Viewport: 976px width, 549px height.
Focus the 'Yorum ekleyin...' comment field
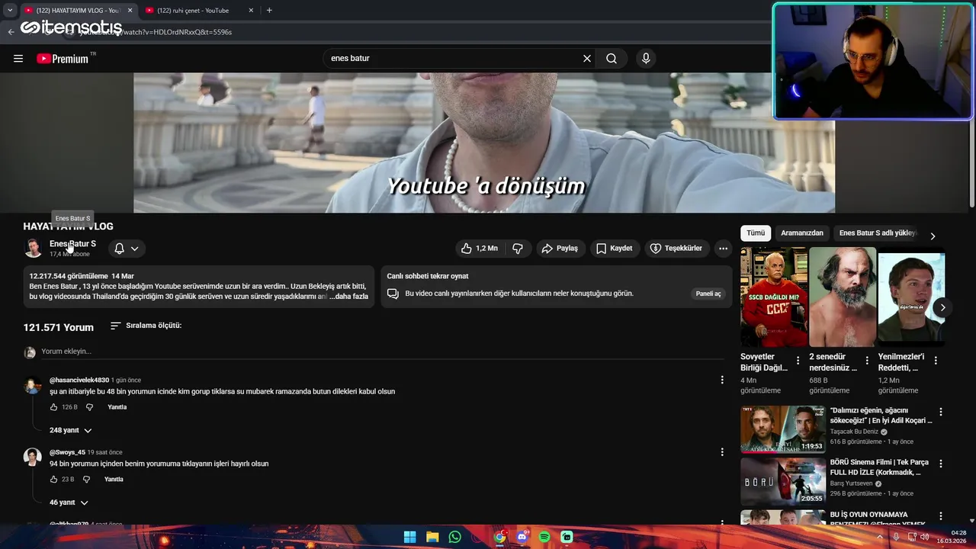coord(381,352)
